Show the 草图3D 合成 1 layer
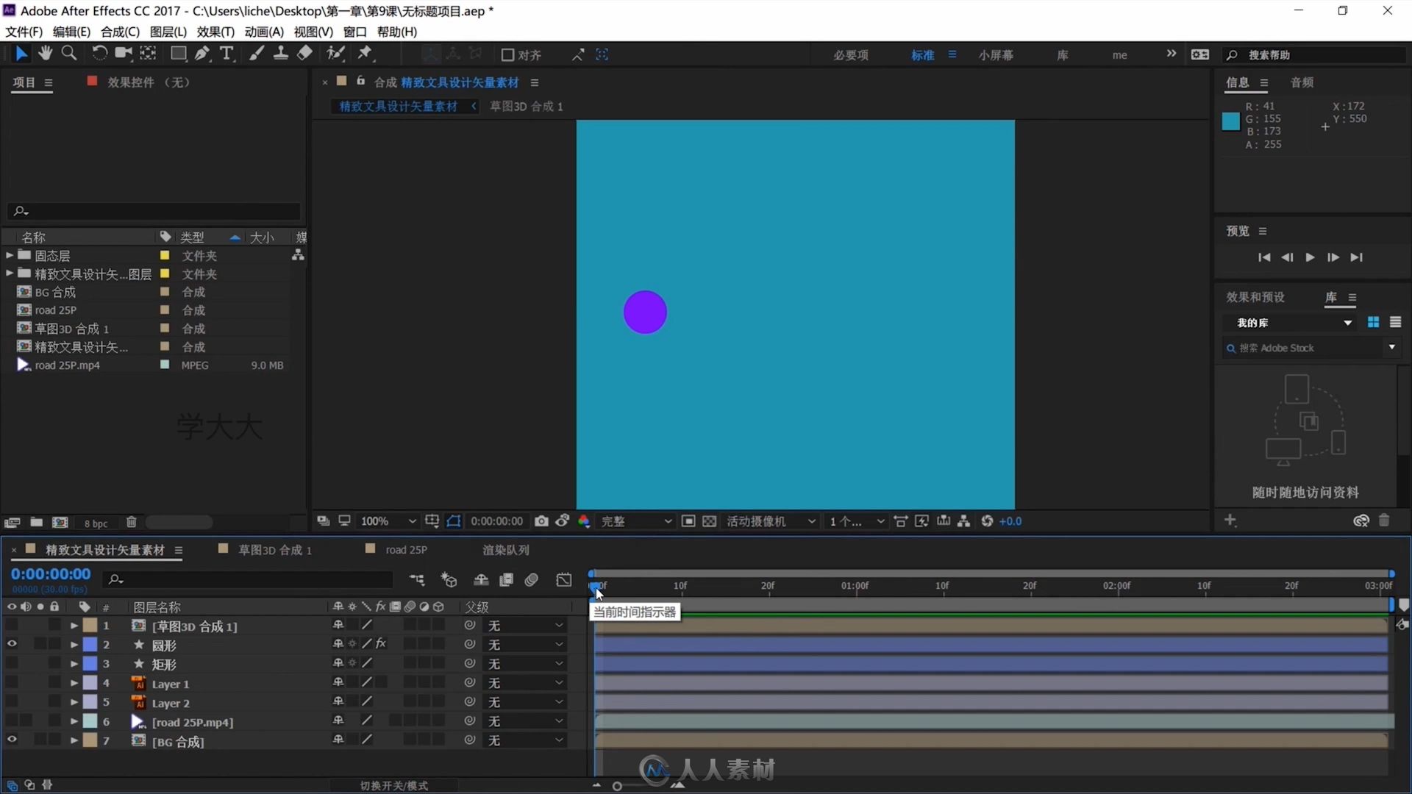 [12, 625]
